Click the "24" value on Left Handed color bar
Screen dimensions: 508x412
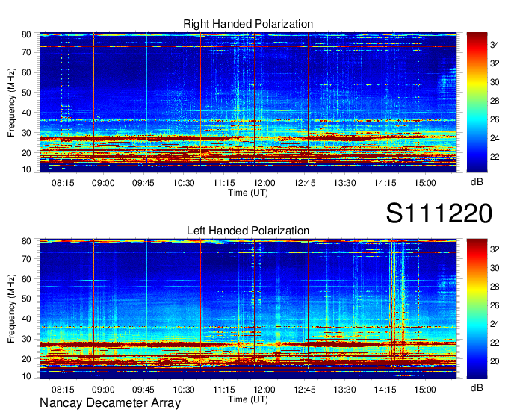coord(495,324)
